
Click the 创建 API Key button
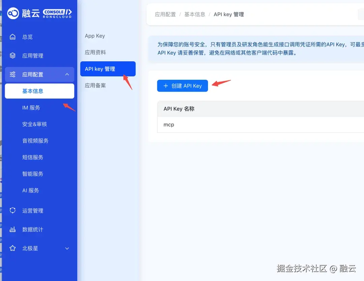click(182, 85)
